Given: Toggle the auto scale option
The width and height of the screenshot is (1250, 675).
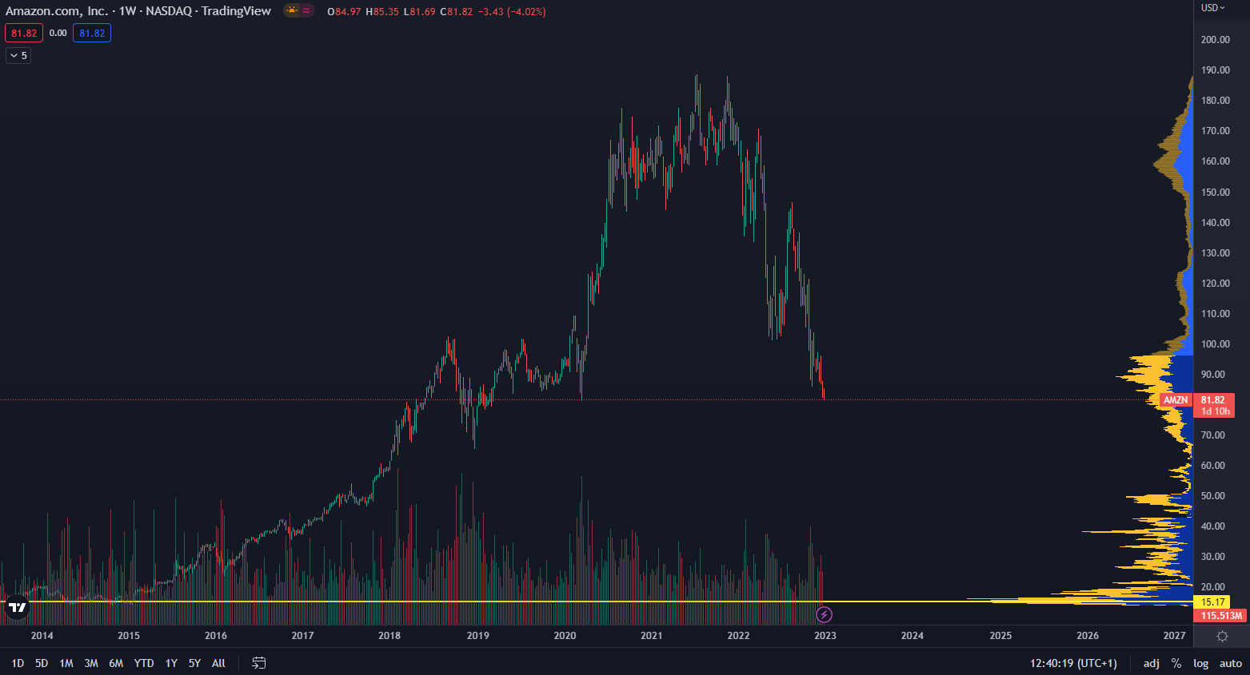Looking at the screenshot, I should tap(1230, 663).
